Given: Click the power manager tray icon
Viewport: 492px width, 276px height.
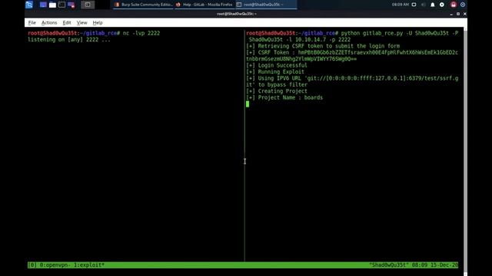Looking at the screenshot, I should pyautogui.click(x=442, y=5).
